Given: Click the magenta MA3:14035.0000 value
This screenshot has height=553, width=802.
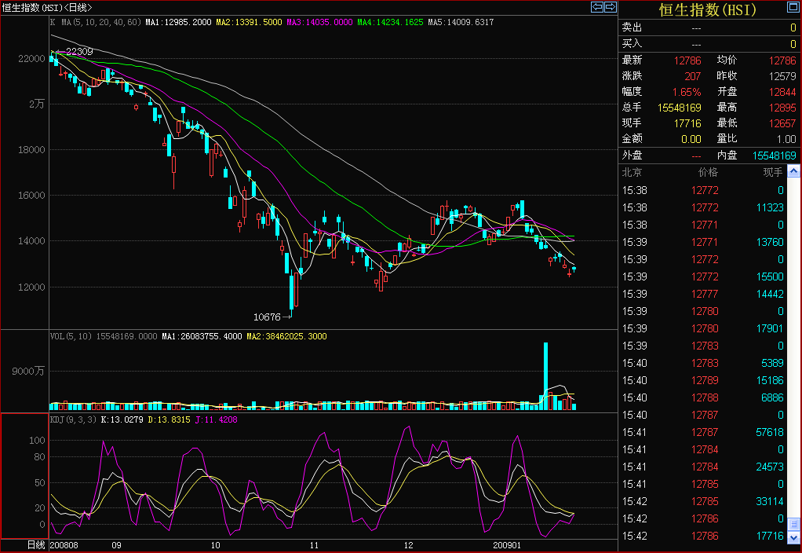Looking at the screenshot, I should point(319,22).
